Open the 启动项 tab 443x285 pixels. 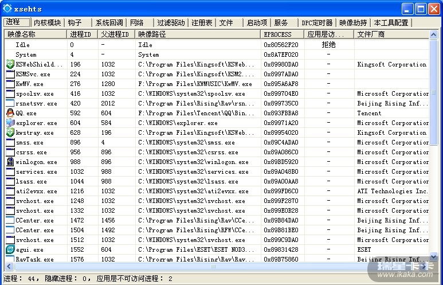(257, 23)
